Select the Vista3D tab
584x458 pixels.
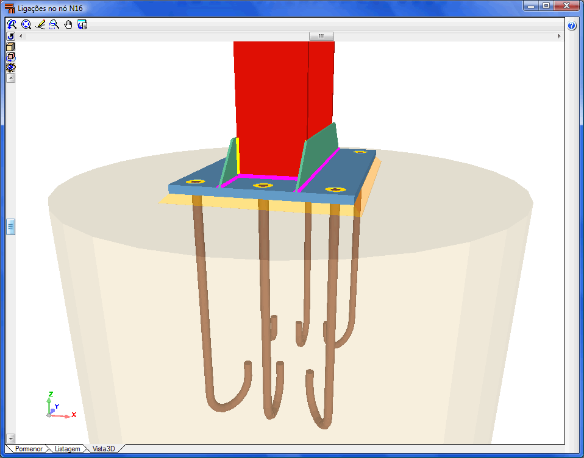tap(104, 449)
